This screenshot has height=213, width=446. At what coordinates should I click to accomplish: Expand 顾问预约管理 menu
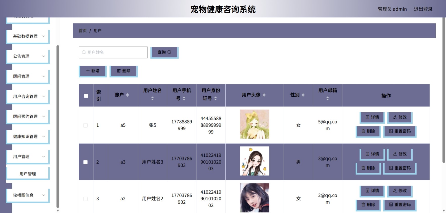tap(28, 116)
